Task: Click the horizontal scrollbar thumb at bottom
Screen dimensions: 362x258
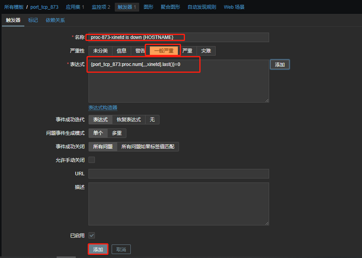Action: tap(66, 257)
